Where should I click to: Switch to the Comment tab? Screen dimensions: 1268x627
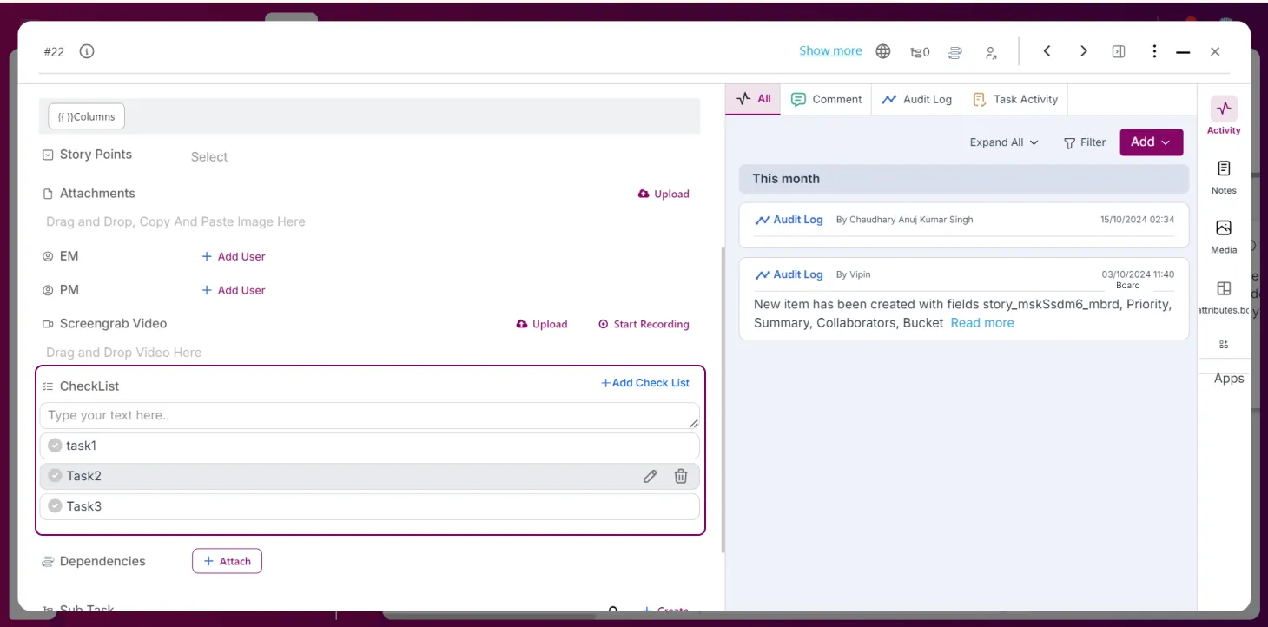[826, 99]
